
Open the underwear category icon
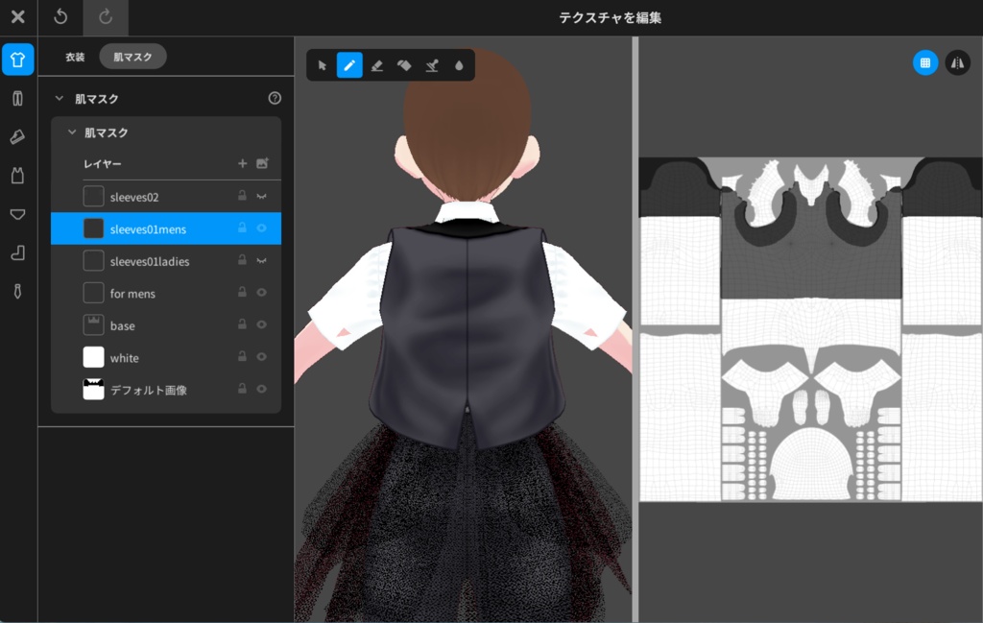[x=17, y=214]
